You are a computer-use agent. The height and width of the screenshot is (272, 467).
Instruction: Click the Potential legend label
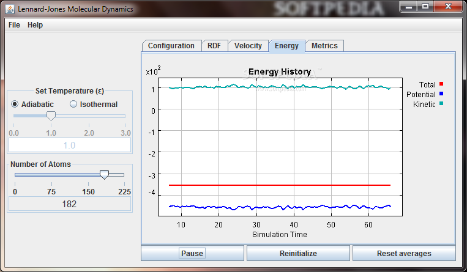[x=421, y=95]
